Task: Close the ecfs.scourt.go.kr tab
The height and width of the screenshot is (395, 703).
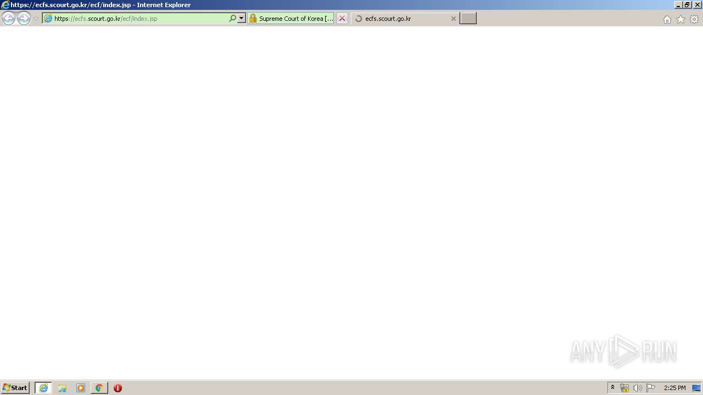Action: 453,19
